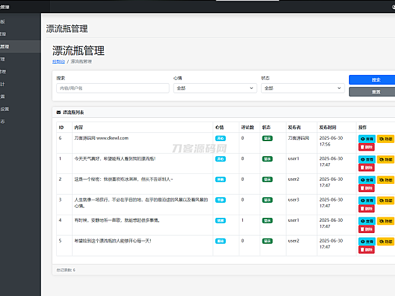Click the text '刀客源码网 www.dkewl.com'
The width and height of the screenshot is (395, 296).
101,138
